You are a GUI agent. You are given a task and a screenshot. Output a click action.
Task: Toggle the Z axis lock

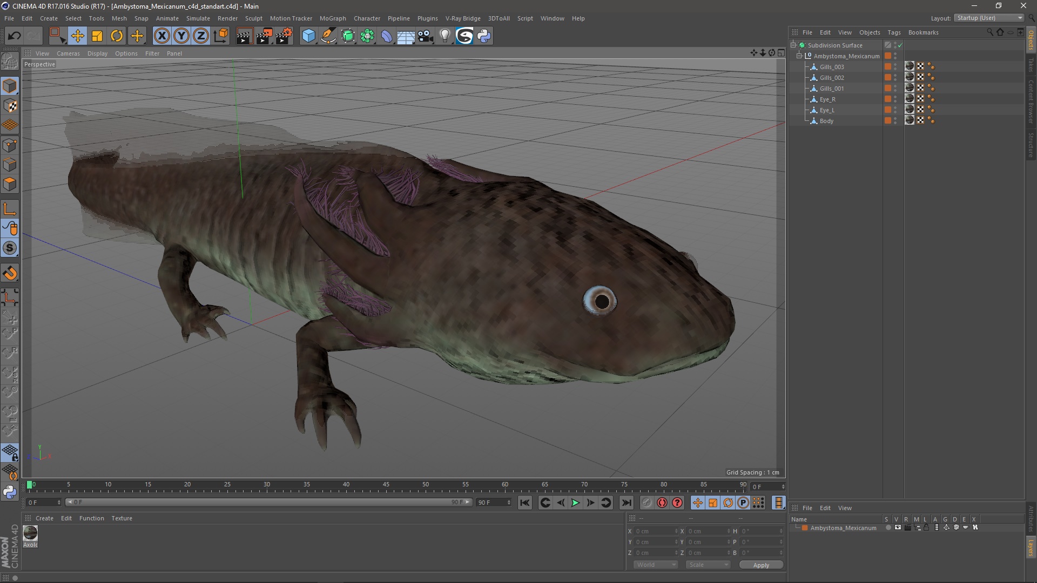(201, 36)
